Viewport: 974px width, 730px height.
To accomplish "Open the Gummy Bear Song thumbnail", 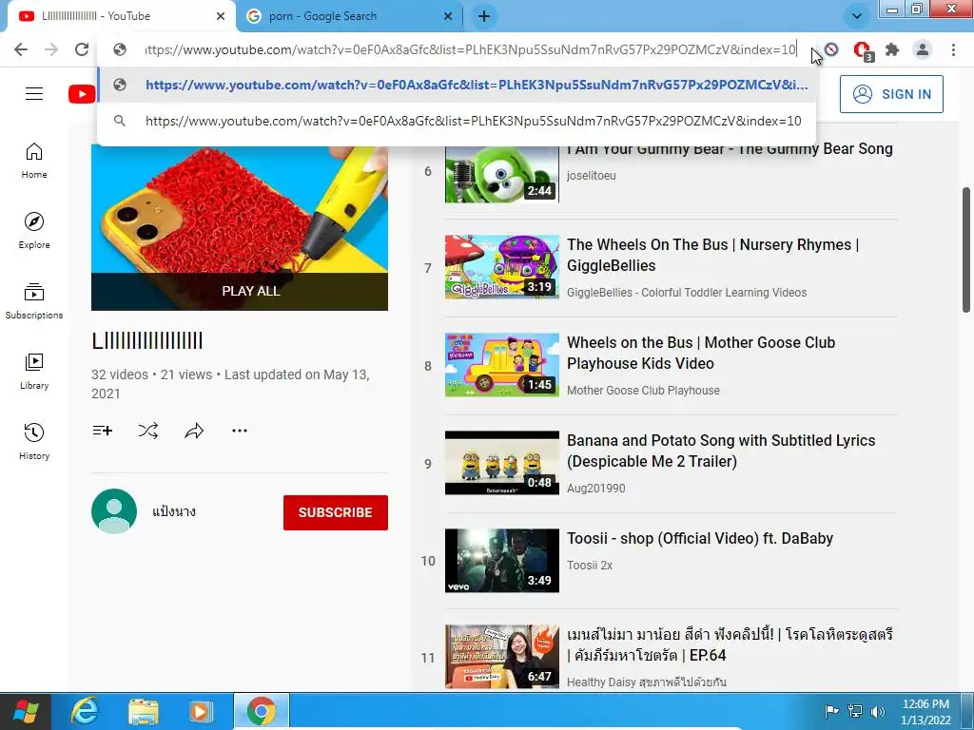I will tap(502, 175).
